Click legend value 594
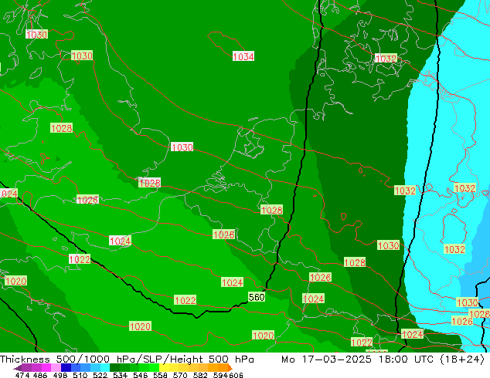 pos(220,375)
